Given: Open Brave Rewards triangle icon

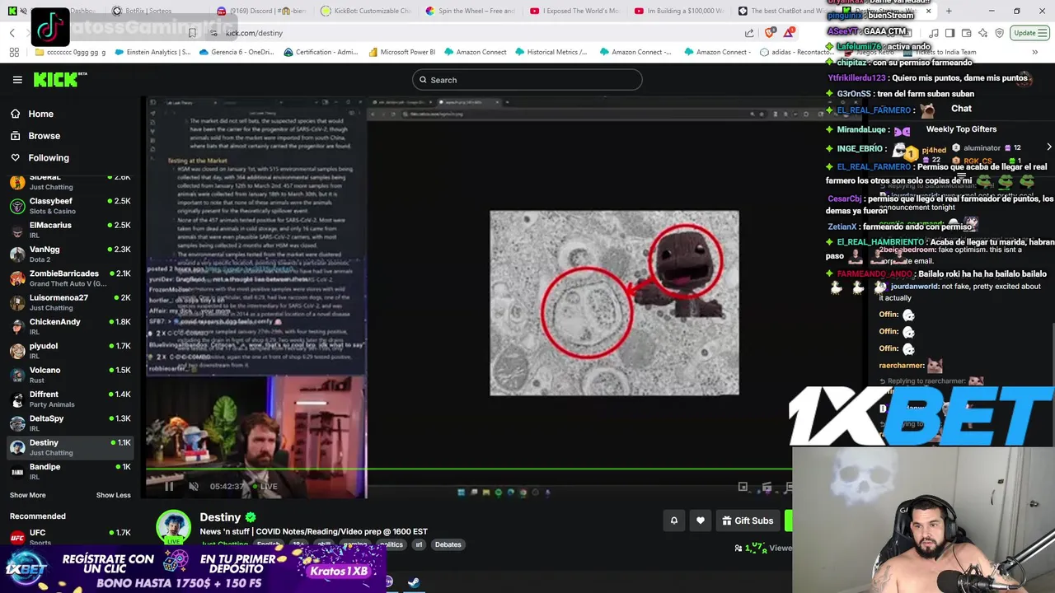Looking at the screenshot, I should point(790,33).
